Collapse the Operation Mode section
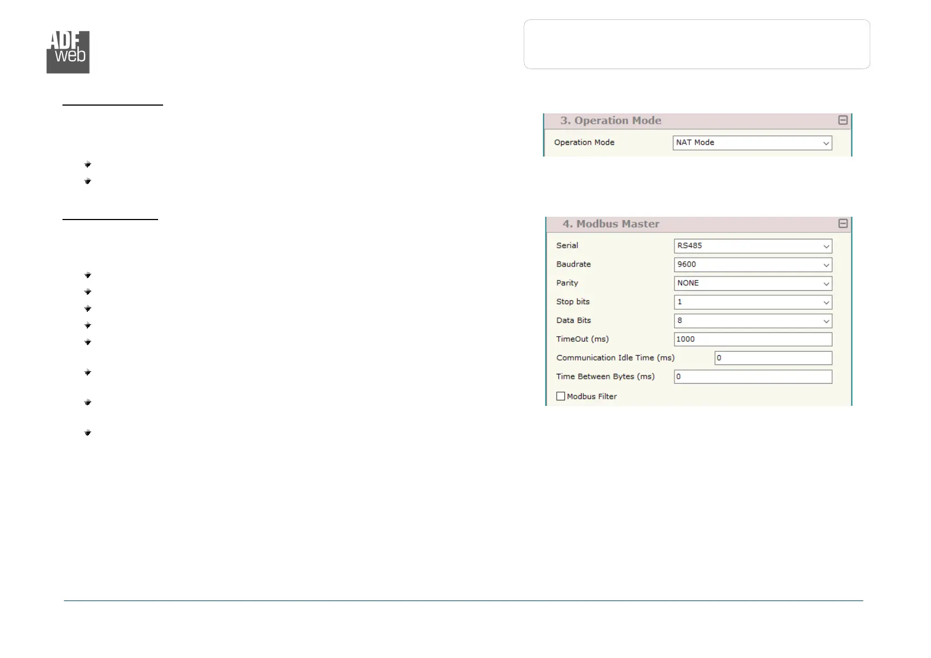 pyautogui.click(x=843, y=120)
